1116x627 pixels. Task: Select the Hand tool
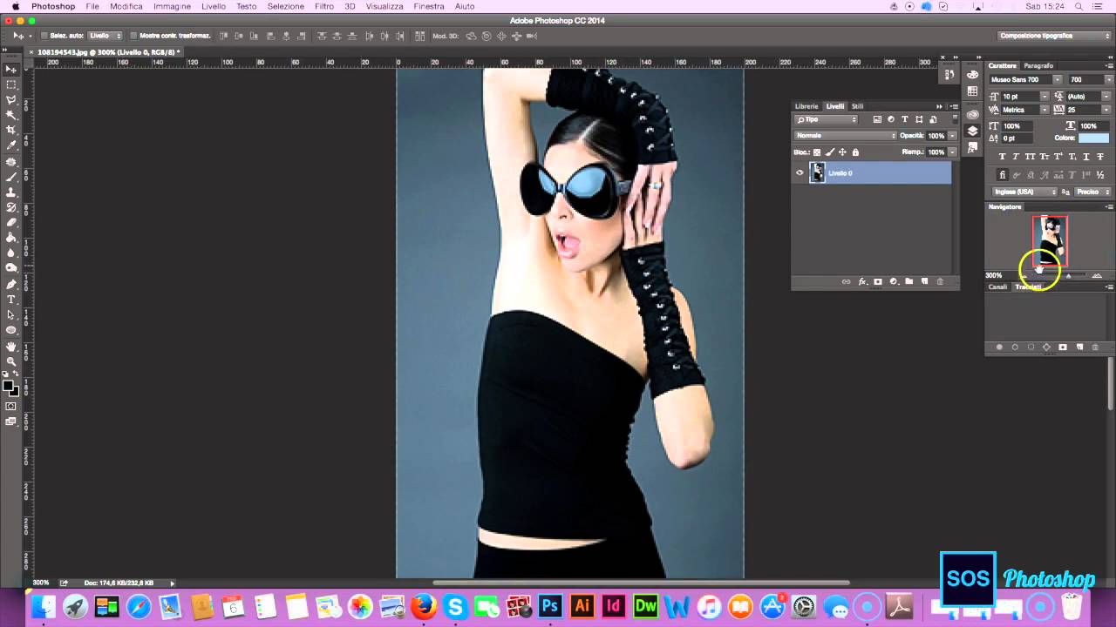[11, 346]
